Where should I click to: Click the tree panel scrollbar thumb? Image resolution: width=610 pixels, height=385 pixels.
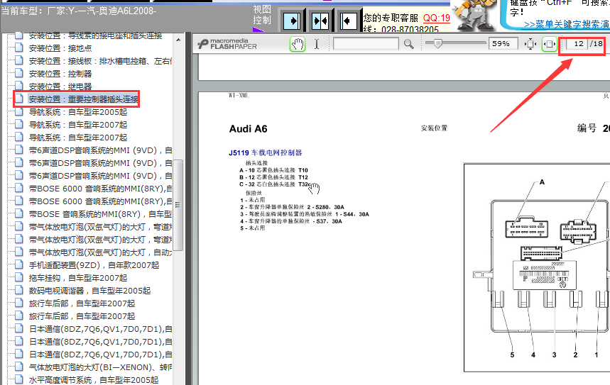coord(178,205)
